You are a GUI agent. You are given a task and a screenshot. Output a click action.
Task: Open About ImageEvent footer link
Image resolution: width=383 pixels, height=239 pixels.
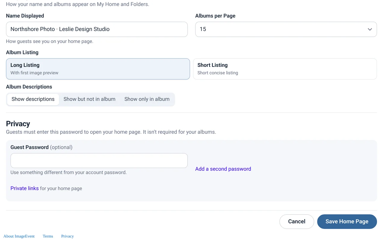19,236
